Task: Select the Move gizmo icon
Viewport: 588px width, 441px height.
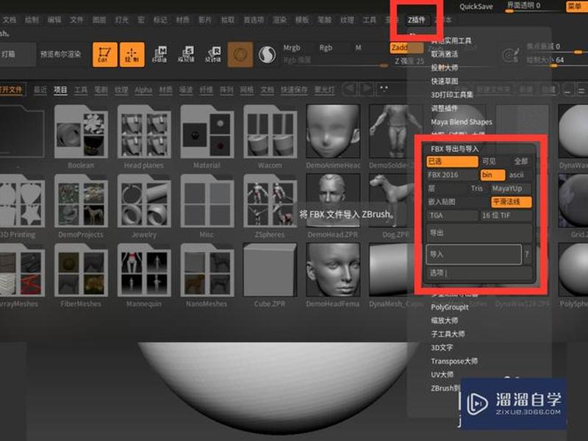Action: 159,54
